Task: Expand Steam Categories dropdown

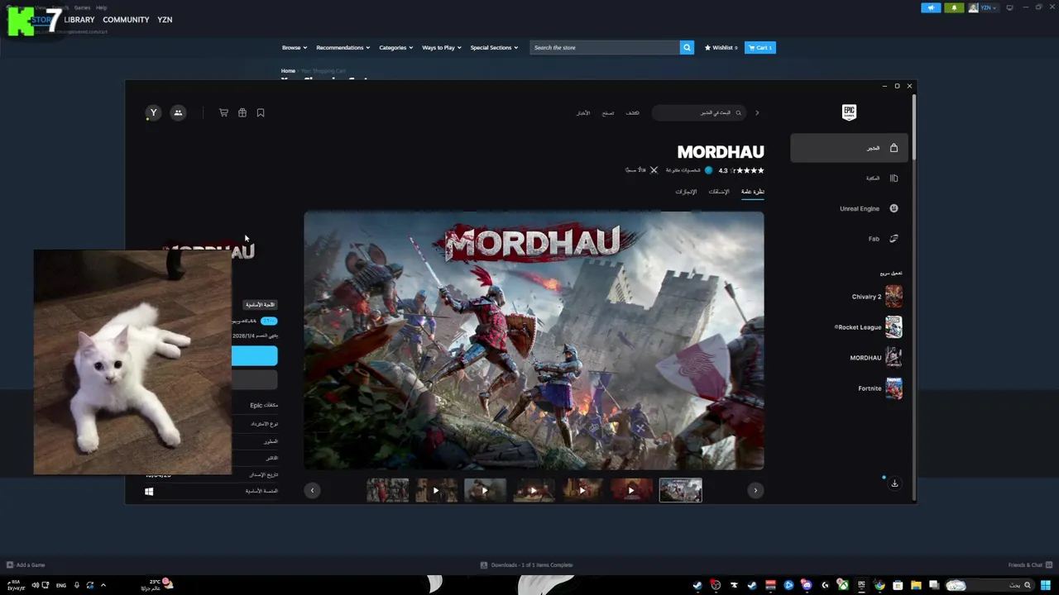Action: 395,48
